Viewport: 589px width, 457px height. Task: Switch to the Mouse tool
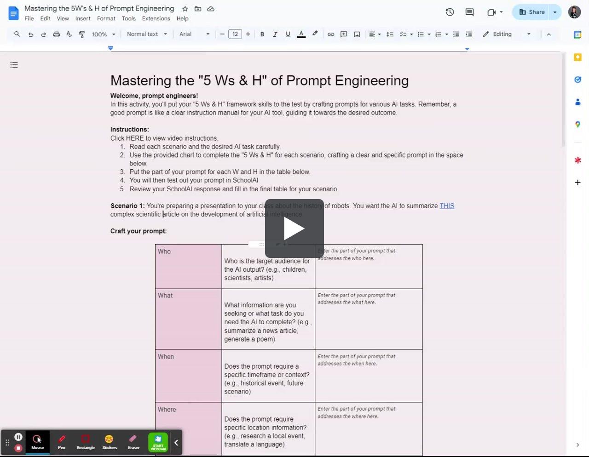(x=37, y=442)
